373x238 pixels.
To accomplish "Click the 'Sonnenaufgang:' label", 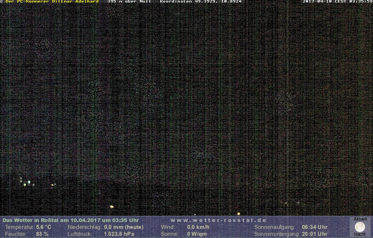I will point(275,227).
